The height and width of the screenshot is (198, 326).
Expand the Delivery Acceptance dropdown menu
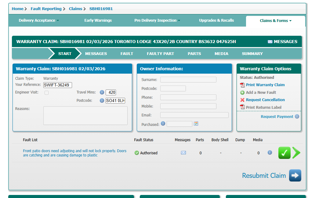[x=39, y=20]
